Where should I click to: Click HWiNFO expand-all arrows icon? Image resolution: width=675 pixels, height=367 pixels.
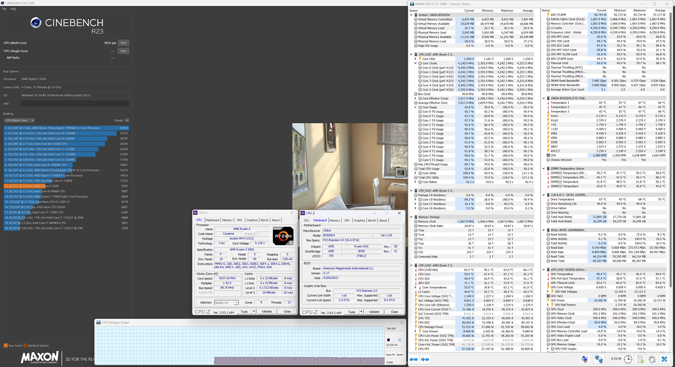point(414,359)
